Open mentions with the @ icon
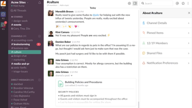Screen dimensions: 192x108 (177, 3)
